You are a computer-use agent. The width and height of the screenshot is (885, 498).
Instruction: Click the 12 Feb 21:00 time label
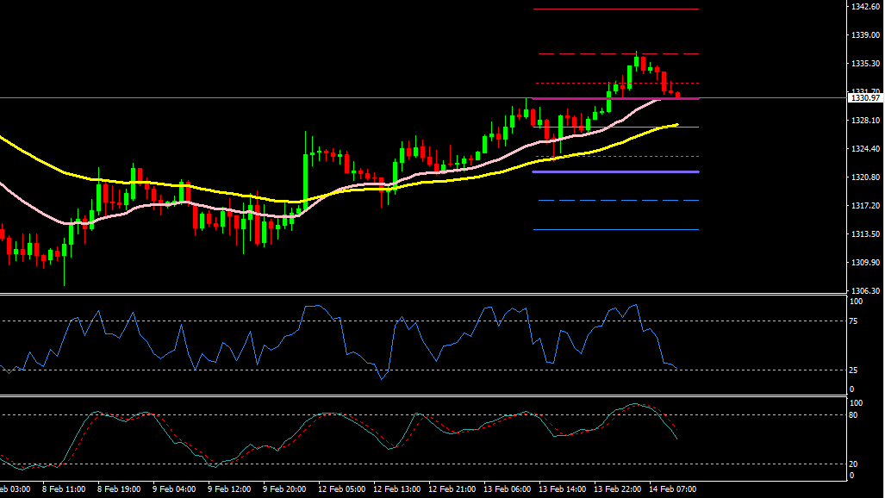click(x=452, y=489)
